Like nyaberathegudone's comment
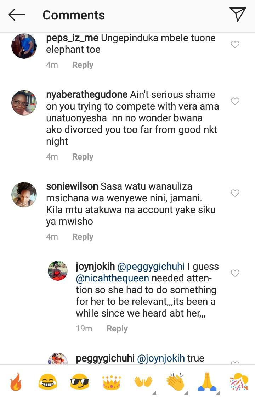Screen dimensions: 255x397 pyautogui.click(x=235, y=101)
